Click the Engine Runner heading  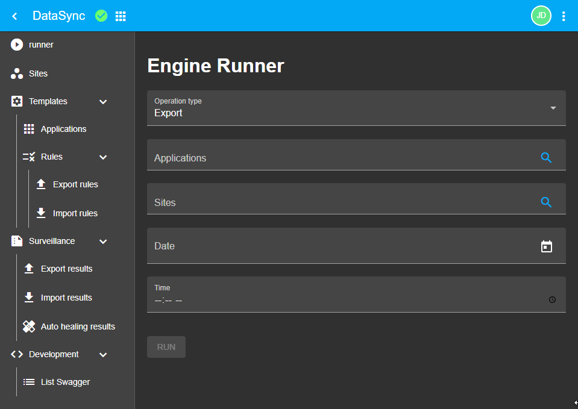tap(216, 66)
